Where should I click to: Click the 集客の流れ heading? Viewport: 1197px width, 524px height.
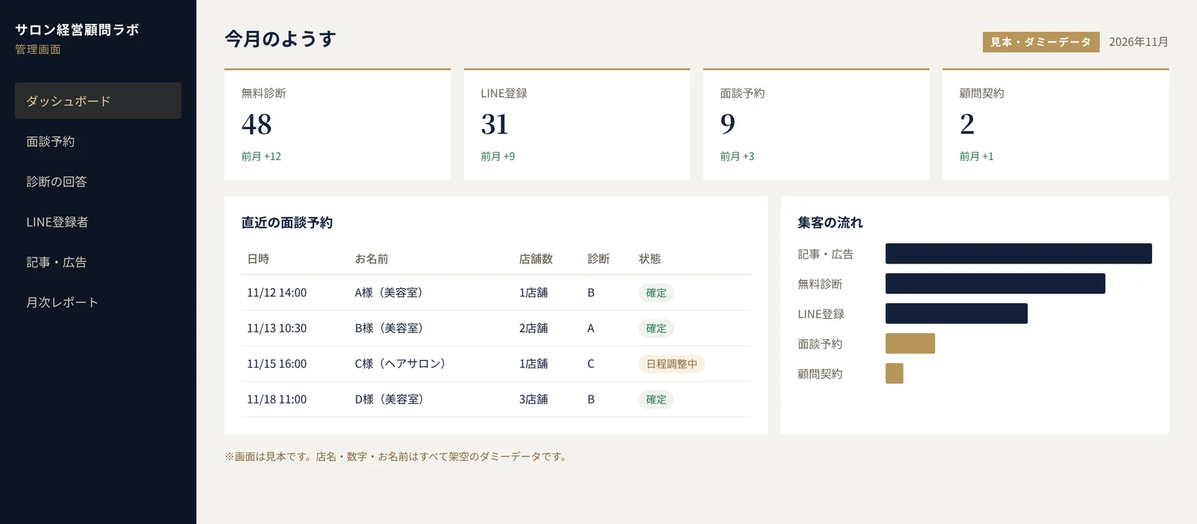coord(830,223)
